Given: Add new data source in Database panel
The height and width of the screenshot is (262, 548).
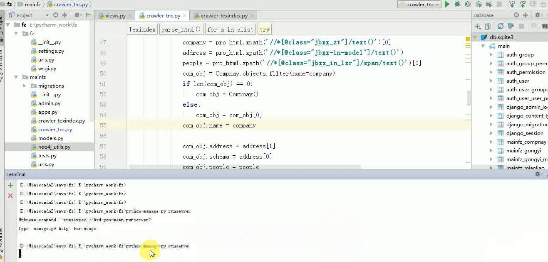Looking at the screenshot, I should 478,26.
